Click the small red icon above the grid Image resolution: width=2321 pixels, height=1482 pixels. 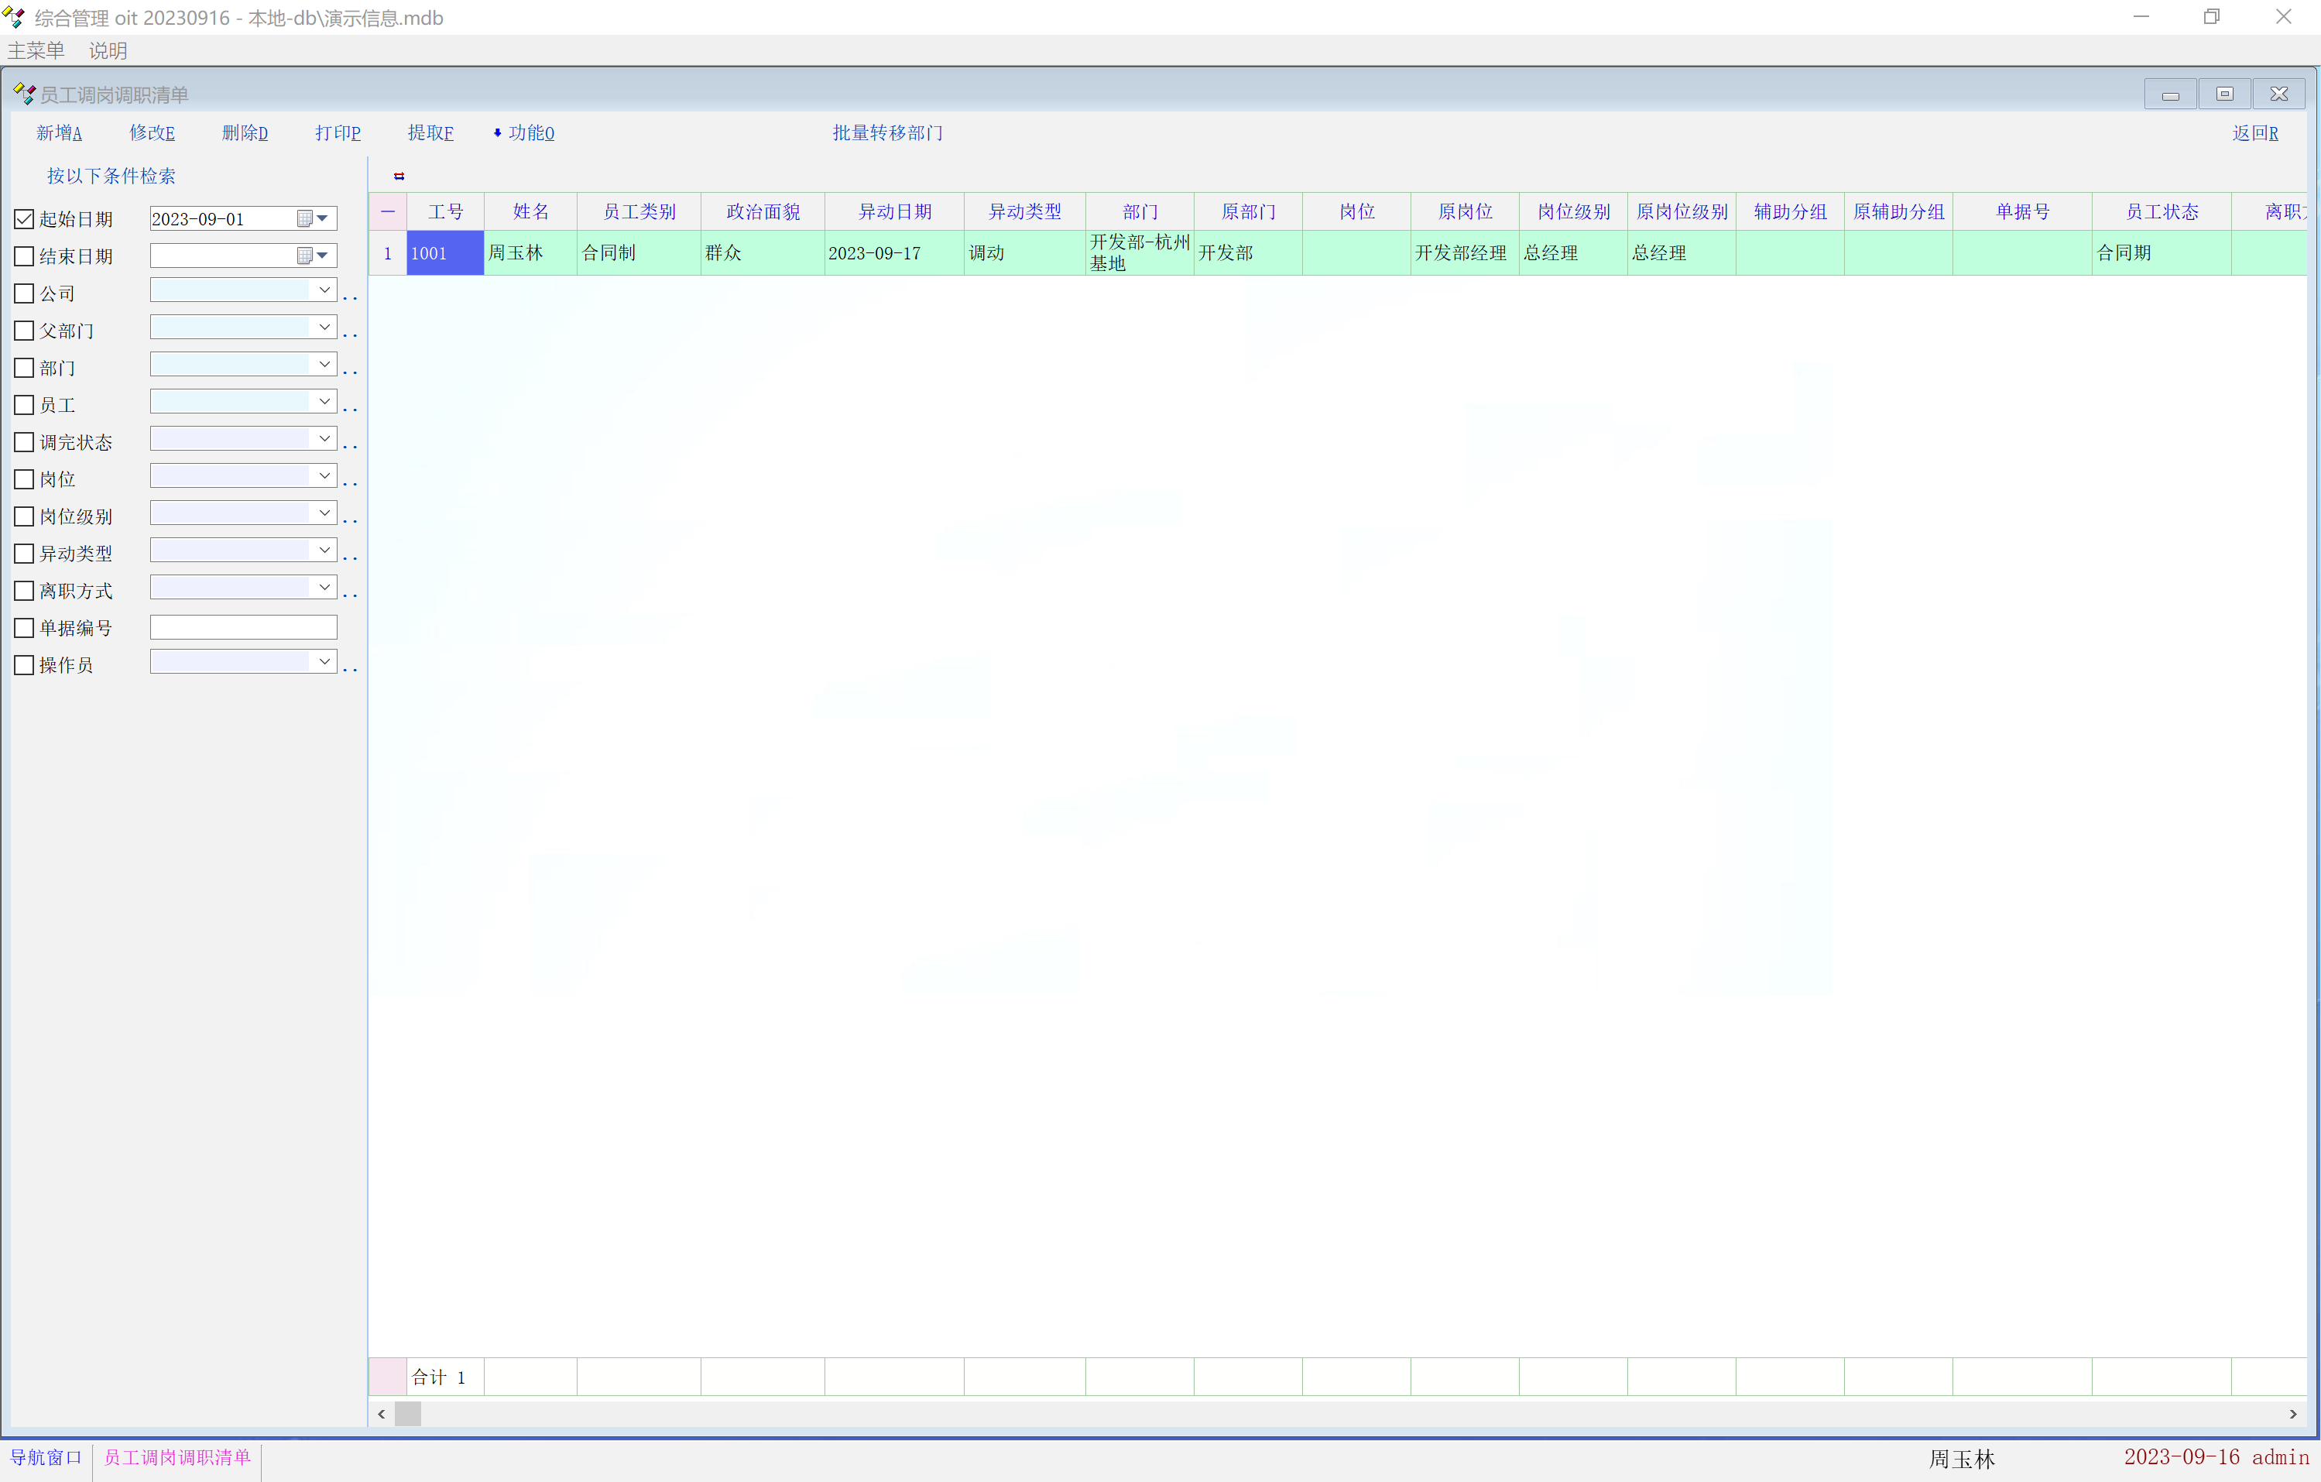tap(399, 177)
